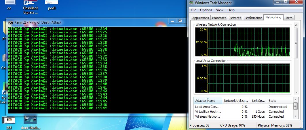The image size is (306, 130).
Task: Switch to the Performance tab
Action: pyautogui.click(x=253, y=18)
